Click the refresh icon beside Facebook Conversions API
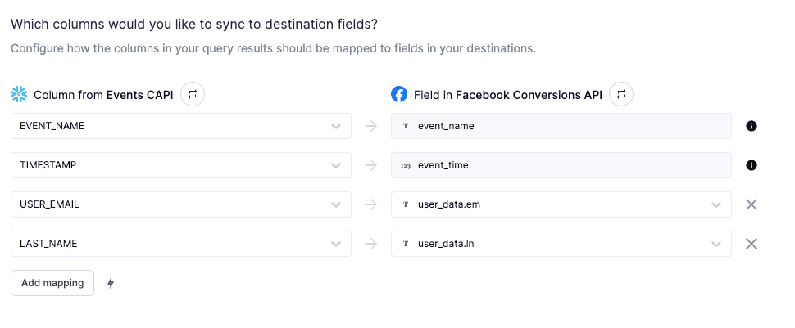The image size is (795, 328). coord(621,94)
